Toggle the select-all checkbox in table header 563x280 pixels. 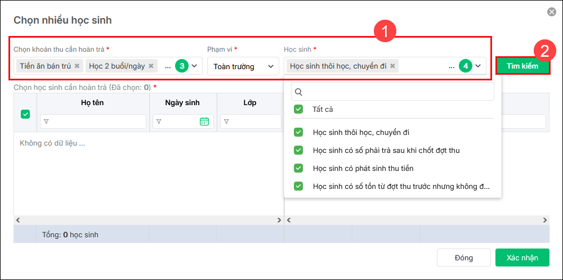click(25, 114)
